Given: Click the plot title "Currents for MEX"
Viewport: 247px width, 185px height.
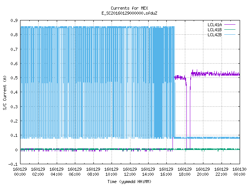Looking at the screenshot, I should [129, 8].
